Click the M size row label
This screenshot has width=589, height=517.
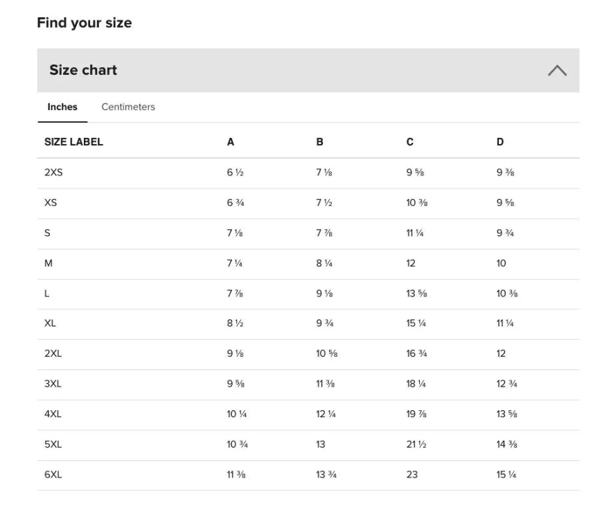click(x=49, y=263)
